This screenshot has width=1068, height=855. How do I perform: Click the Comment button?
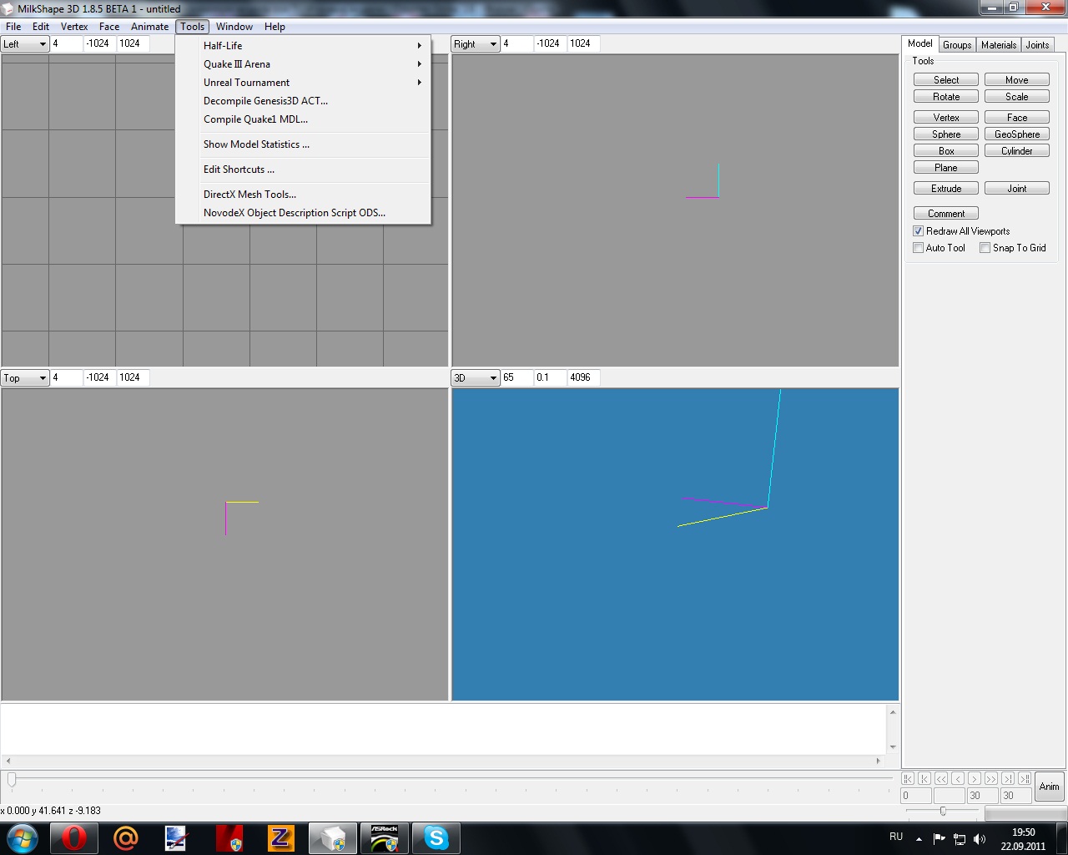[946, 214]
